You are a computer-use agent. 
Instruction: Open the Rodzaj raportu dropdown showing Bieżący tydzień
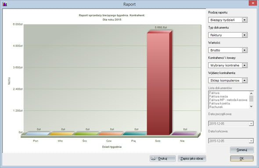coord(245,20)
